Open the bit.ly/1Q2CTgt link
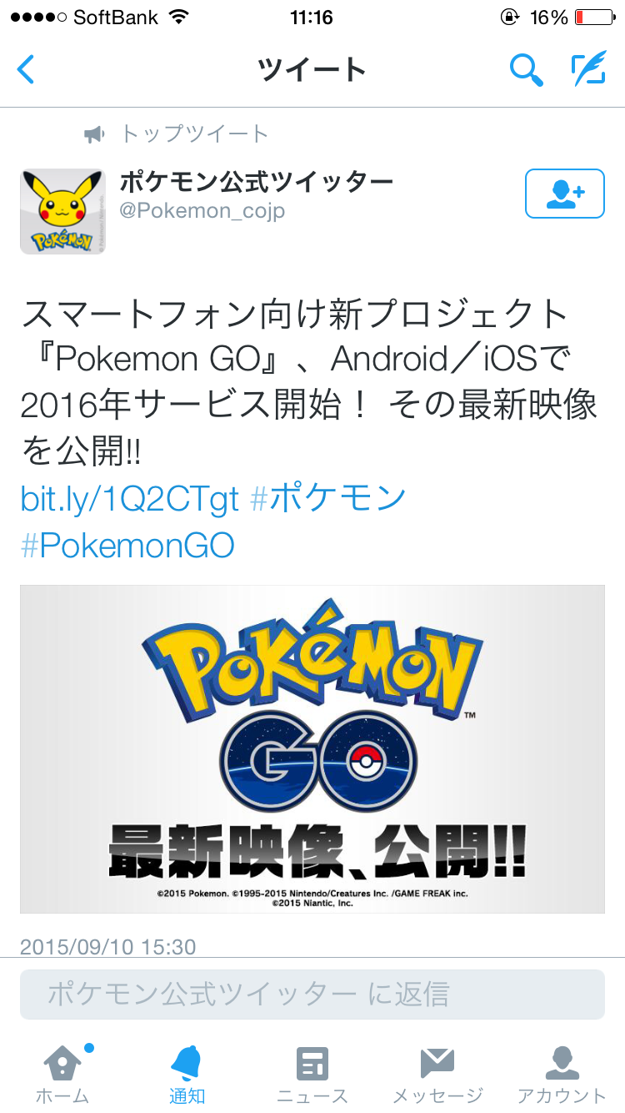 129,499
